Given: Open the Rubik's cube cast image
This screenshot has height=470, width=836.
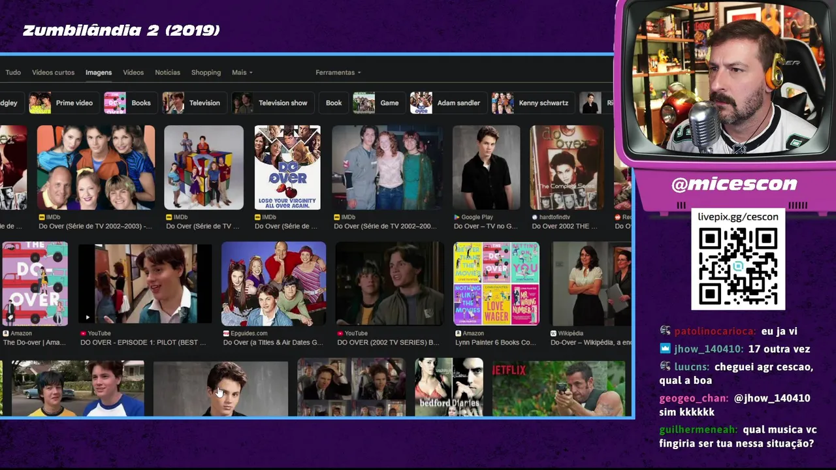Looking at the screenshot, I should tap(204, 168).
